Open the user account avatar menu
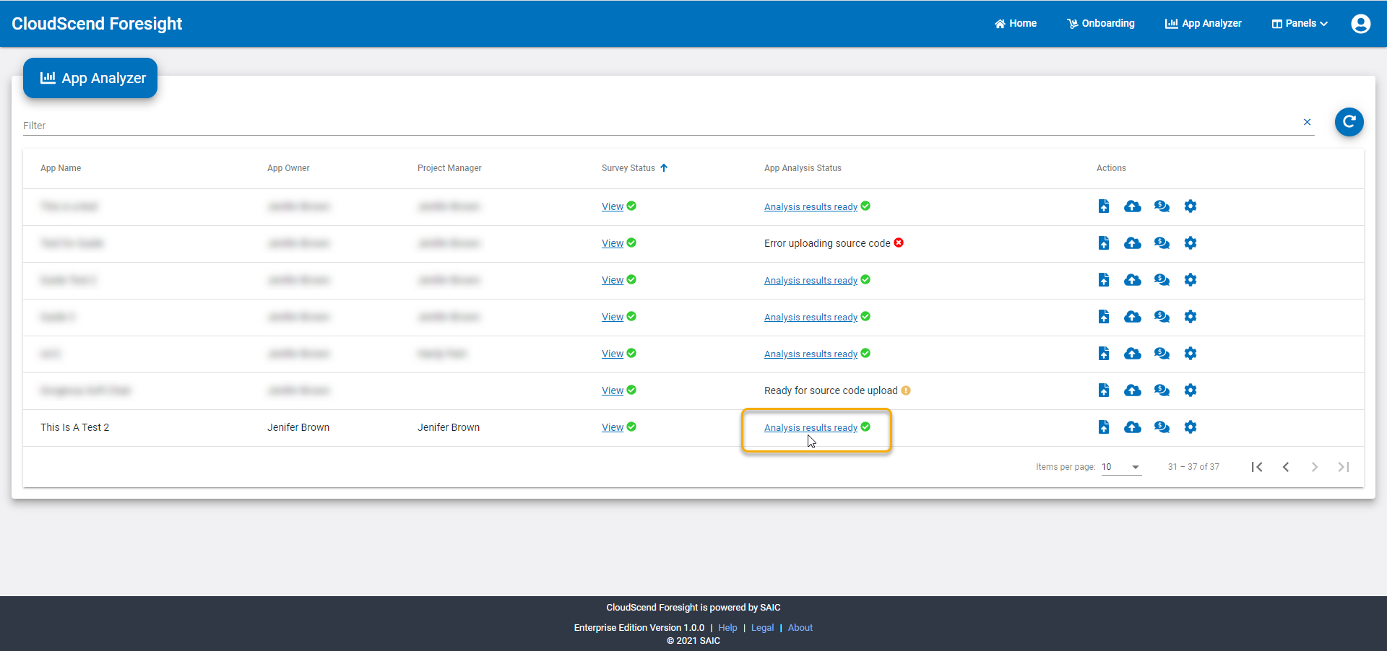This screenshot has width=1387, height=651. pyautogui.click(x=1361, y=24)
